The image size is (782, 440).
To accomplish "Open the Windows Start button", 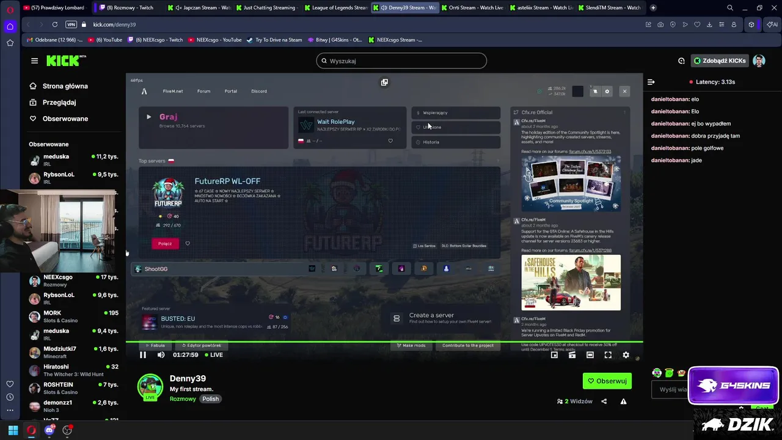I will pyautogui.click(x=13, y=430).
